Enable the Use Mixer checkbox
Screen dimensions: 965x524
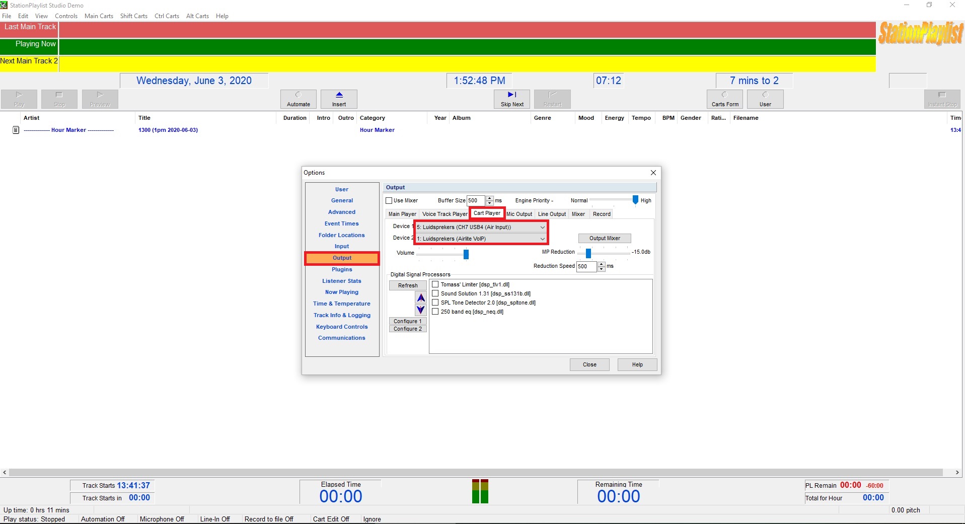389,201
